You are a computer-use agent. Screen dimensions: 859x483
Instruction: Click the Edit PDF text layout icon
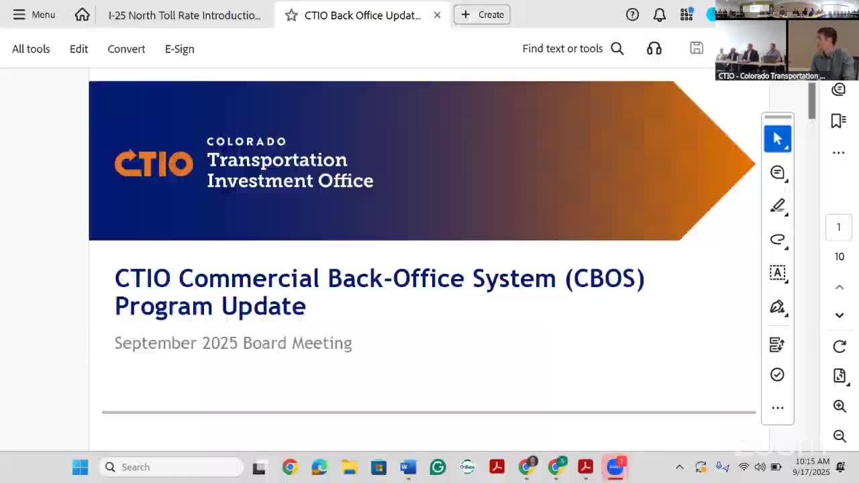coord(777,345)
